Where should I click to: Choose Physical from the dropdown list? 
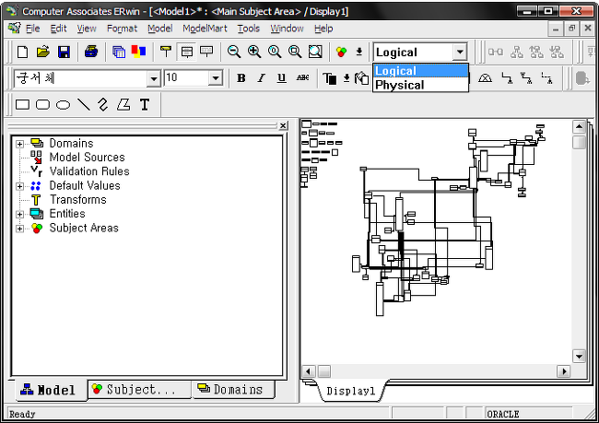click(x=420, y=85)
